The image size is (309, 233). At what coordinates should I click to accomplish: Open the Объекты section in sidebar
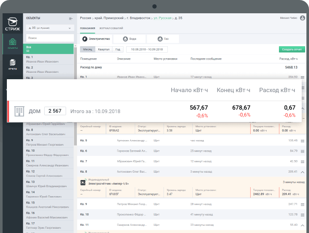[12, 43]
